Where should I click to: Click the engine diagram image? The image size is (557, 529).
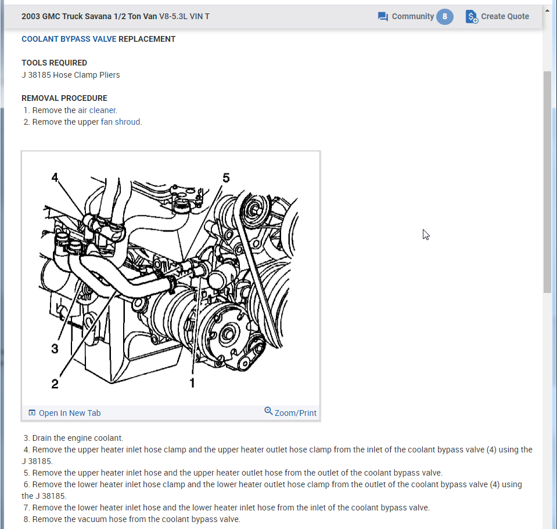pyautogui.click(x=171, y=278)
